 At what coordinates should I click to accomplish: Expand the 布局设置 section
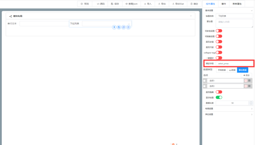point(252,109)
